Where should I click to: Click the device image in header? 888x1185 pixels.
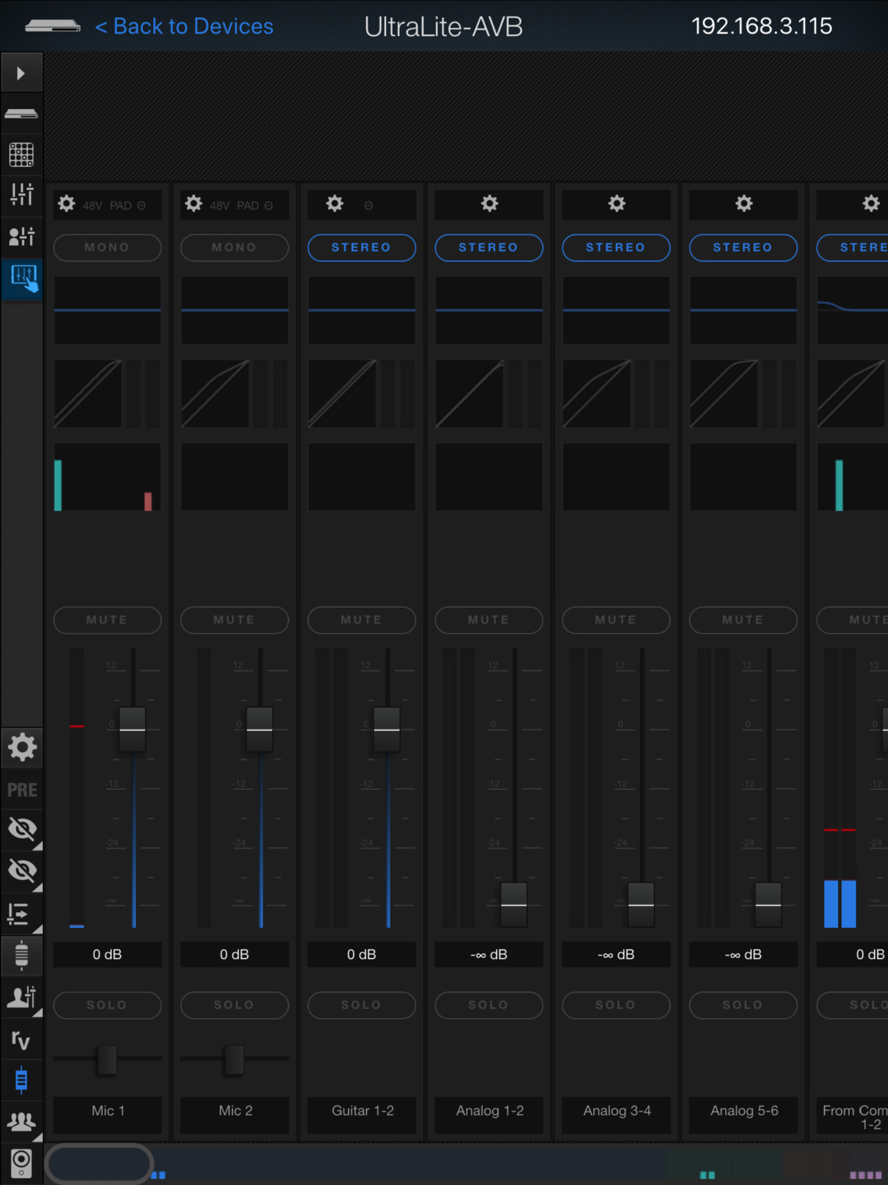point(52,26)
